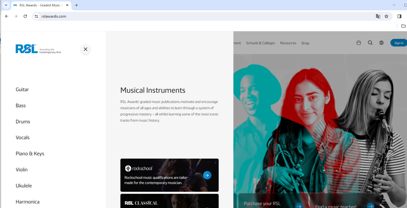The width and height of the screenshot is (407, 208).
Task: Select Ukulele in the side menu
Action: tap(24, 186)
